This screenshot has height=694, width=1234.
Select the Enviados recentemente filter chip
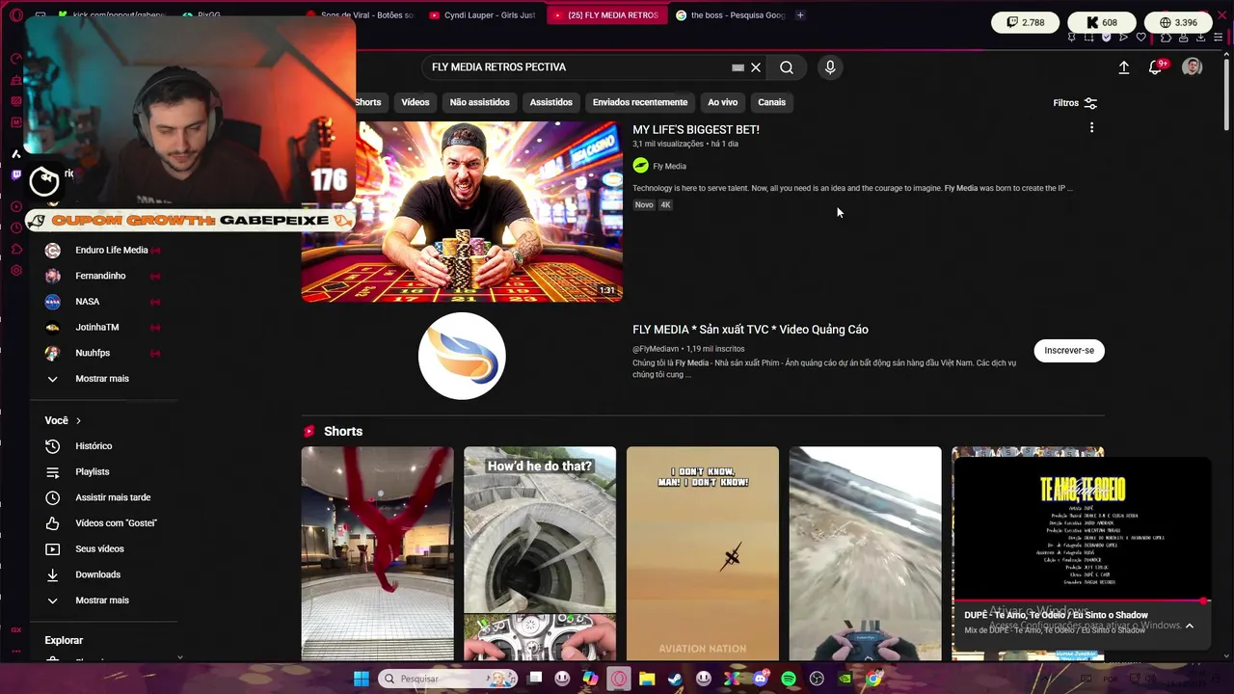click(x=640, y=102)
